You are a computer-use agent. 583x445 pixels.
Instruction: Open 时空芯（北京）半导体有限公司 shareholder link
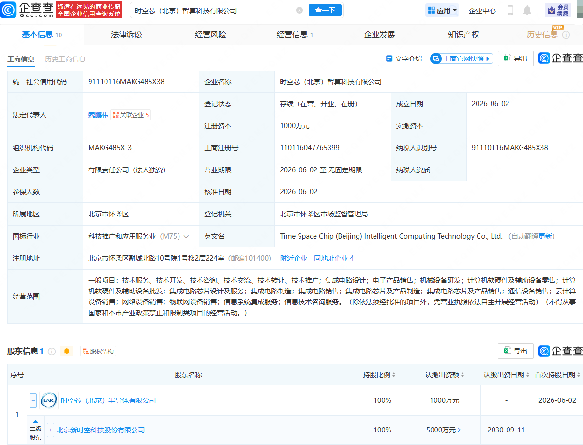[108, 400]
